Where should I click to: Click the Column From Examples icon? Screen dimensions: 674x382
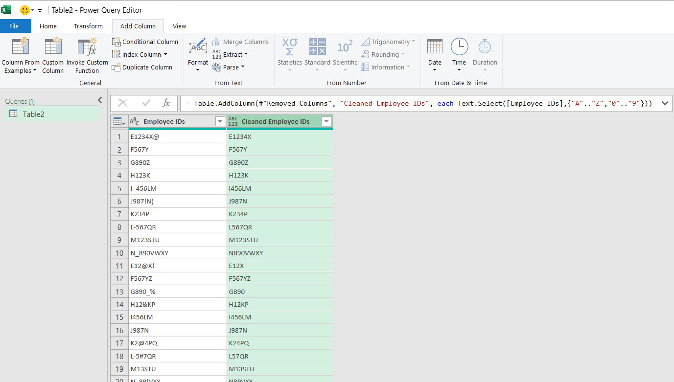tap(21, 46)
